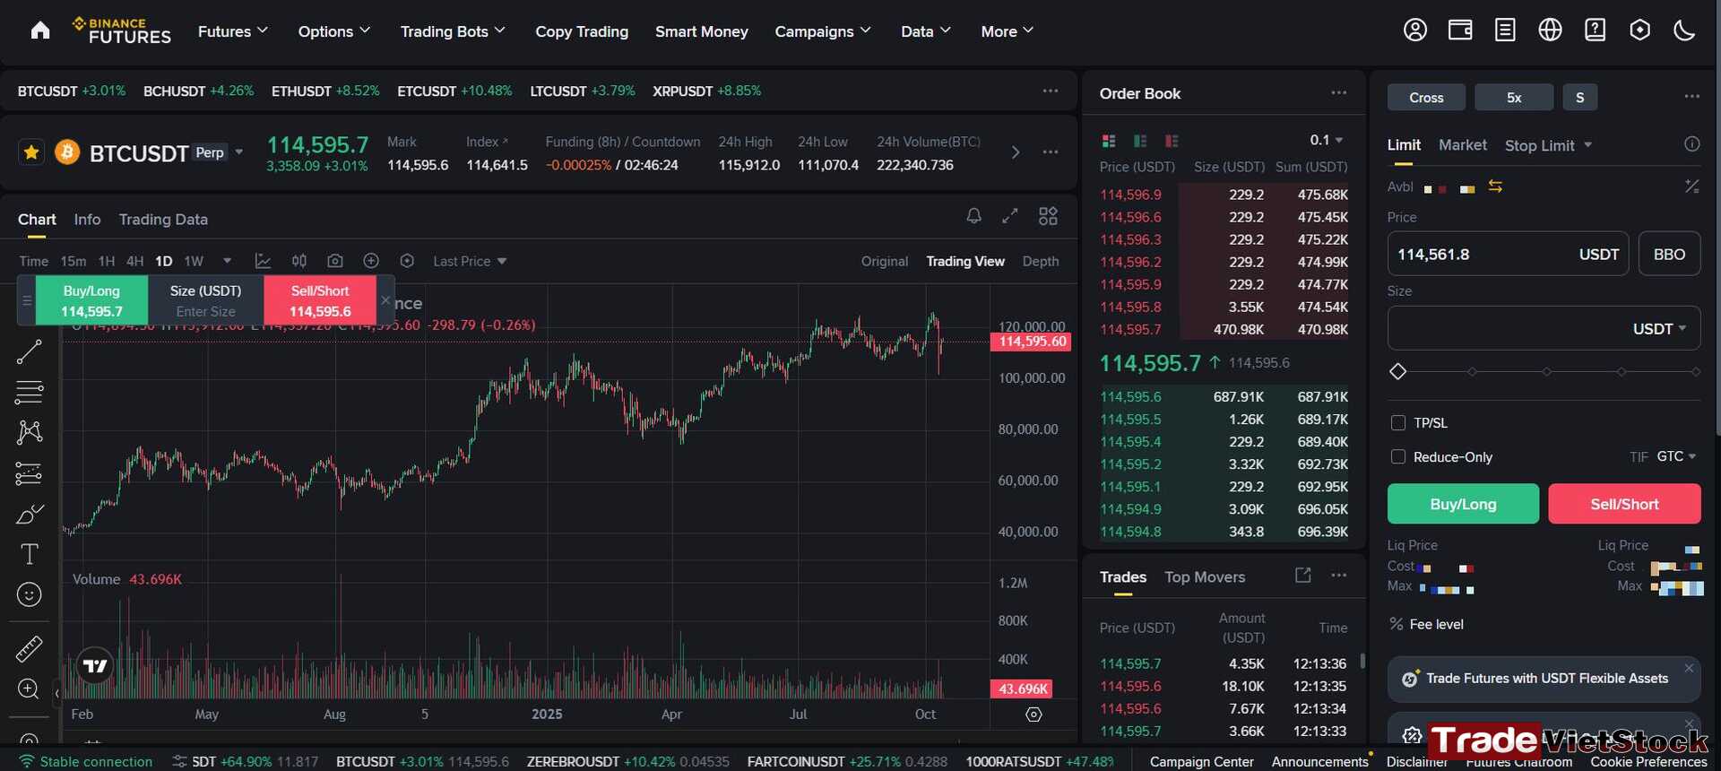
Task: Open the GTC time-in-force dropdown
Action: pos(1676,456)
